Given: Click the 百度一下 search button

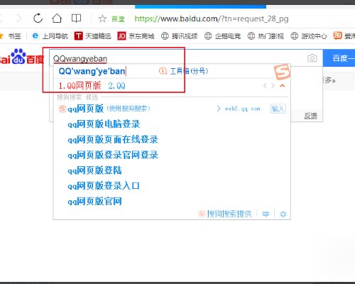Looking at the screenshot, I should click(x=339, y=58).
